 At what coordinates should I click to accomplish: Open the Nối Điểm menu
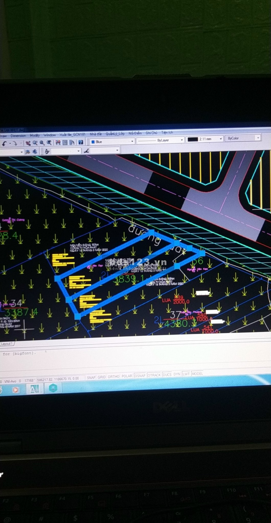(135, 133)
